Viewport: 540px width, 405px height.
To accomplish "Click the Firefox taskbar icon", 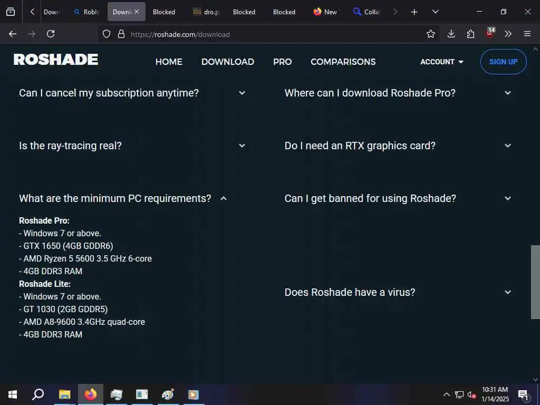I will pyautogui.click(x=91, y=394).
